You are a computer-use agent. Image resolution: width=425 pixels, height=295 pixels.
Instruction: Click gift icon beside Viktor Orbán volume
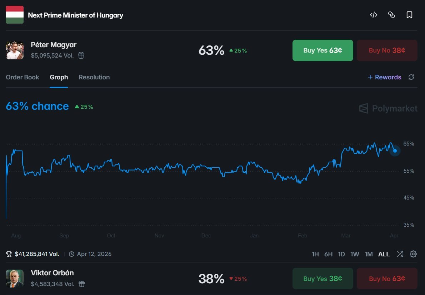click(x=82, y=284)
